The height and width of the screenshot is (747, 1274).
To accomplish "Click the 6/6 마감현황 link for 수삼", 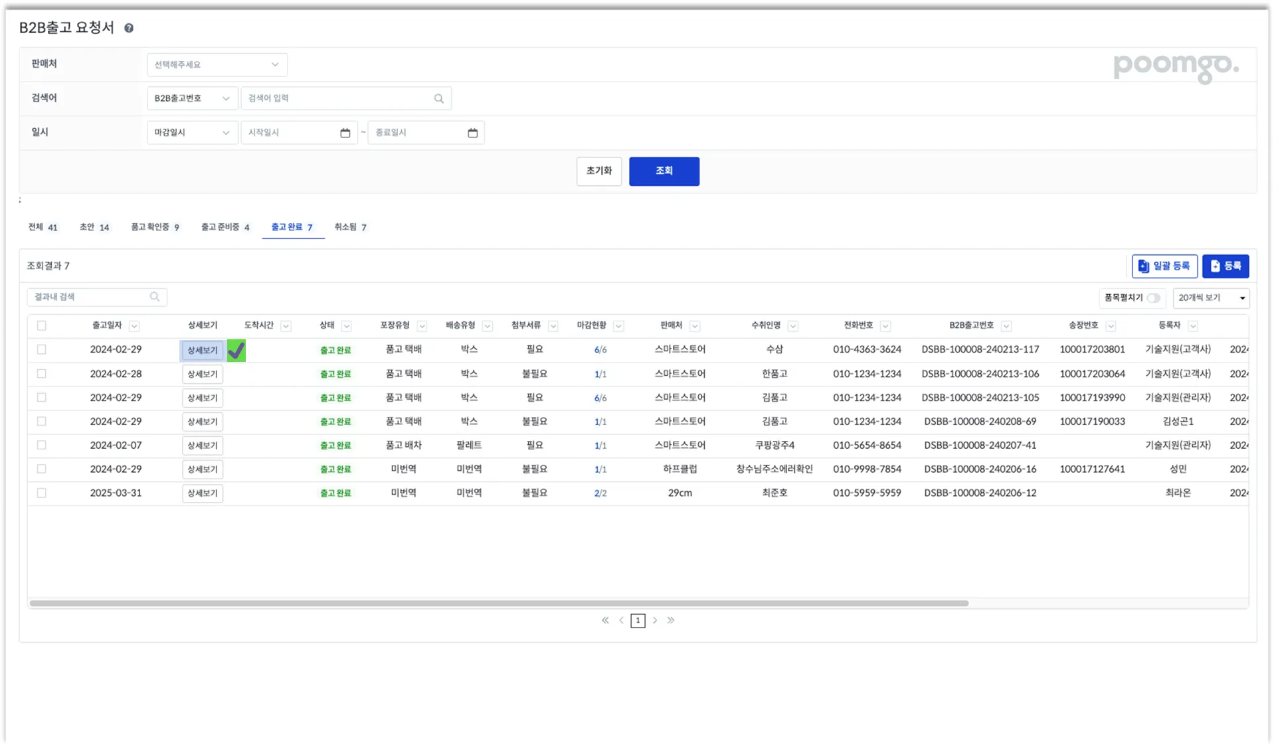I will point(600,350).
